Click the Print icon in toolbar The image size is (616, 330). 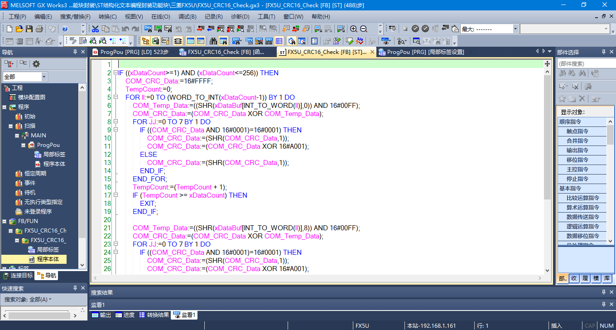tap(39, 29)
